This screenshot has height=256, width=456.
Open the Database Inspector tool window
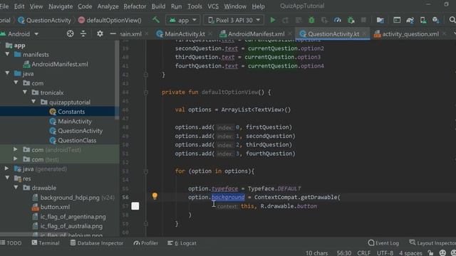[97, 243]
